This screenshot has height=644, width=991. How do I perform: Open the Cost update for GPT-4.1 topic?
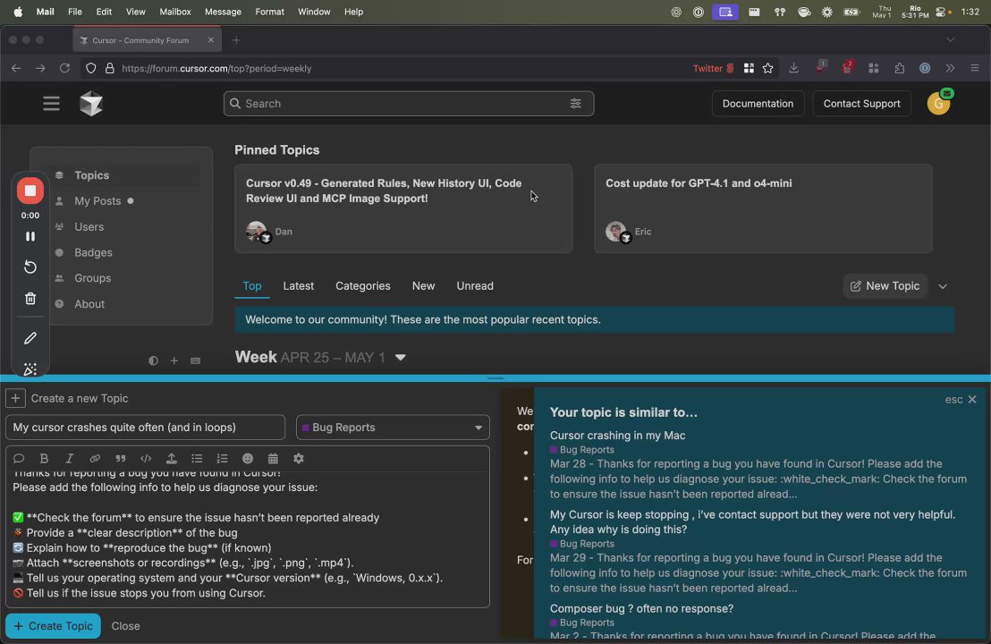click(699, 183)
